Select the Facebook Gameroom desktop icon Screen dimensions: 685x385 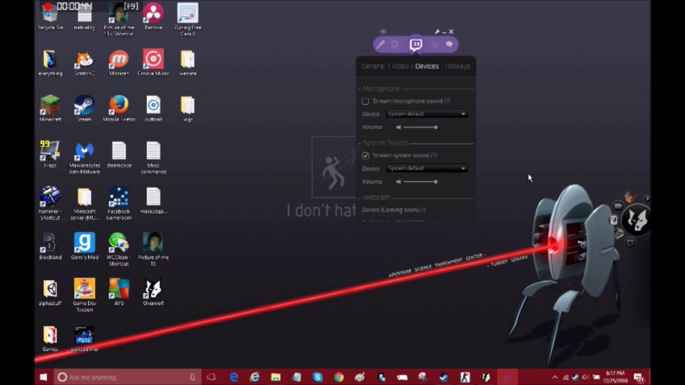pyautogui.click(x=119, y=204)
